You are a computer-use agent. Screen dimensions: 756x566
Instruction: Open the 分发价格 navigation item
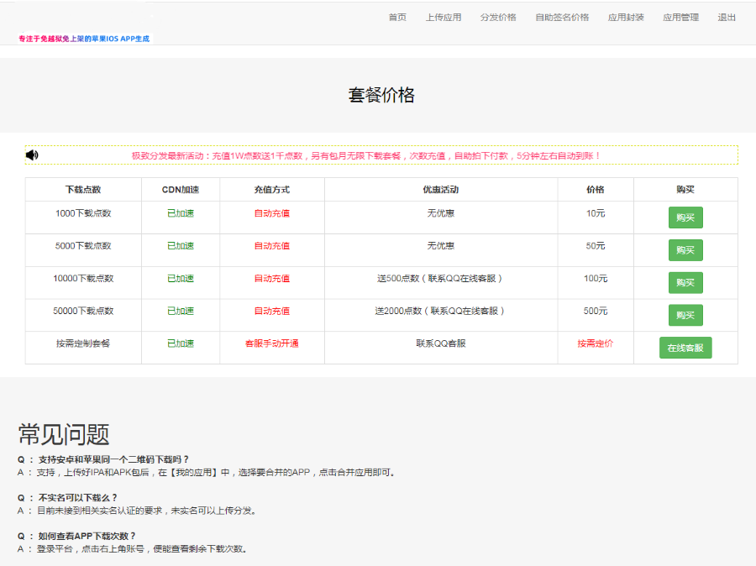click(498, 16)
